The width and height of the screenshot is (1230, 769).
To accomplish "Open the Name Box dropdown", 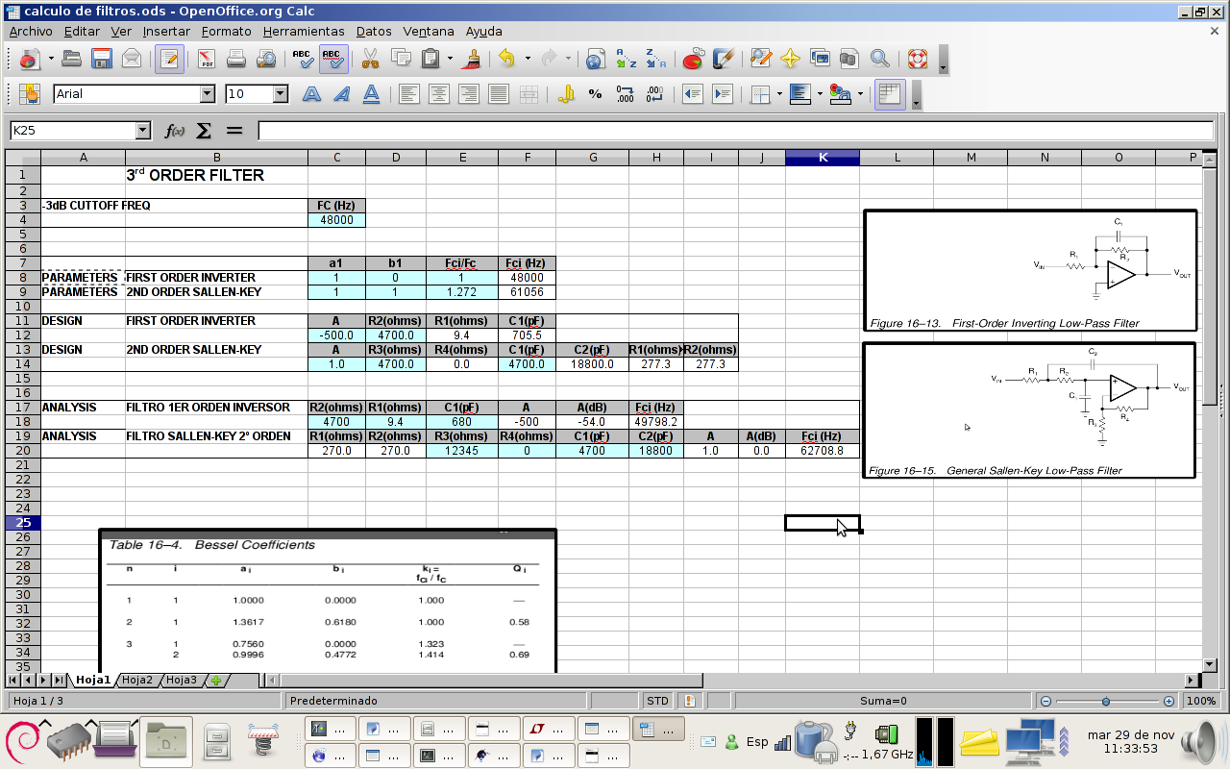I will pos(143,131).
